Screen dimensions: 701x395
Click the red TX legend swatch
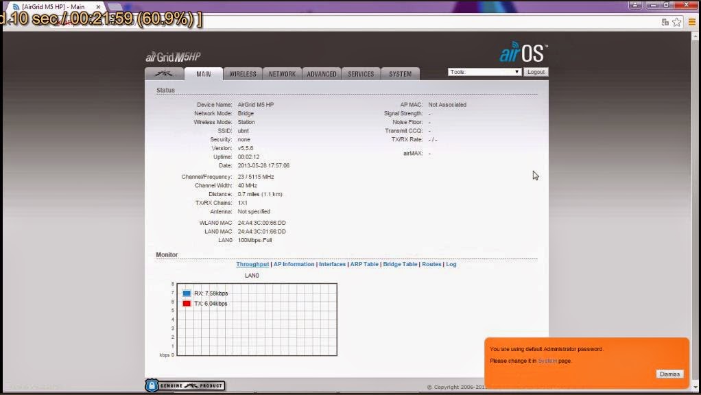pyautogui.click(x=187, y=303)
